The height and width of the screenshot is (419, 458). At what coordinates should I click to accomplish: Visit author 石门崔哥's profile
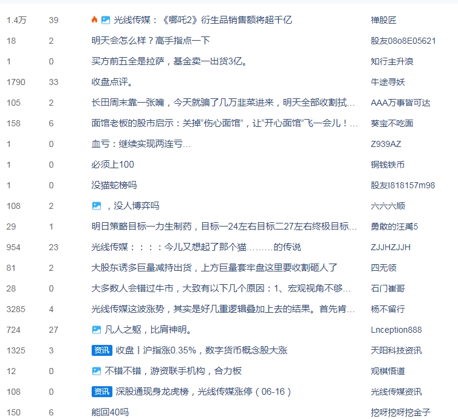point(388,288)
